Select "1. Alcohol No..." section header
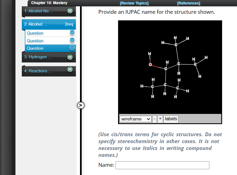This screenshot has height=175, width=237. tap(41, 11)
